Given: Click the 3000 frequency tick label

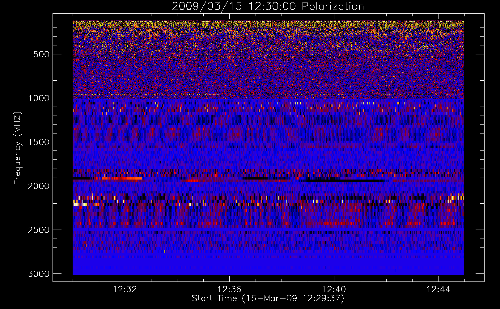Looking at the screenshot, I should 39,274.
